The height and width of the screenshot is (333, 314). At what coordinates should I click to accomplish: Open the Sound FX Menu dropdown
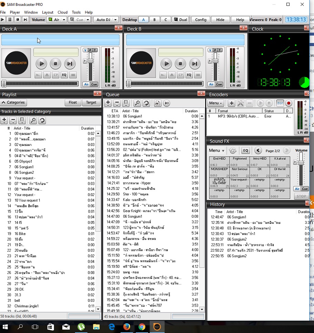(217, 150)
